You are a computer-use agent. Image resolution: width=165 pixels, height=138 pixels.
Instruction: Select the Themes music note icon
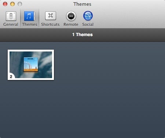pyautogui.click(x=30, y=16)
